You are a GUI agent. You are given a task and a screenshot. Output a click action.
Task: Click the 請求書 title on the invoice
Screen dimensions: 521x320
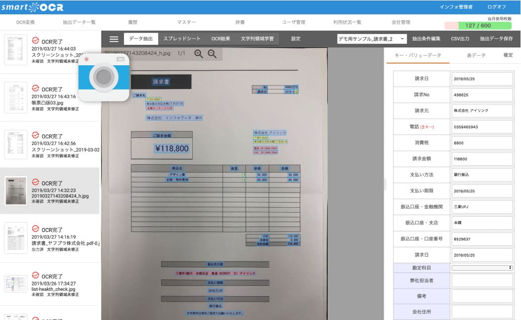161,82
